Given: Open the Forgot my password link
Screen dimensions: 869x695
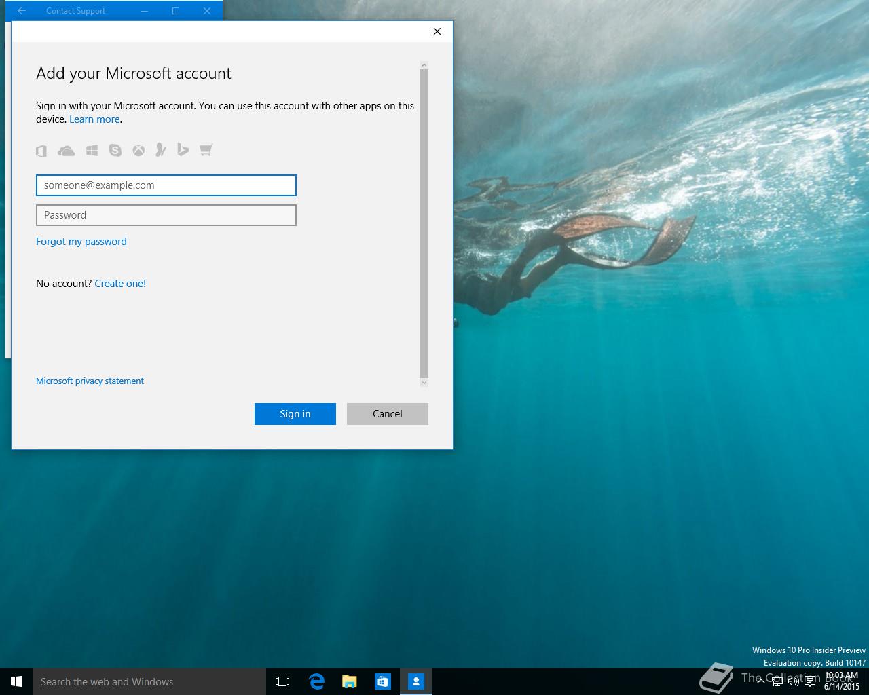Looking at the screenshot, I should [81, 242].
